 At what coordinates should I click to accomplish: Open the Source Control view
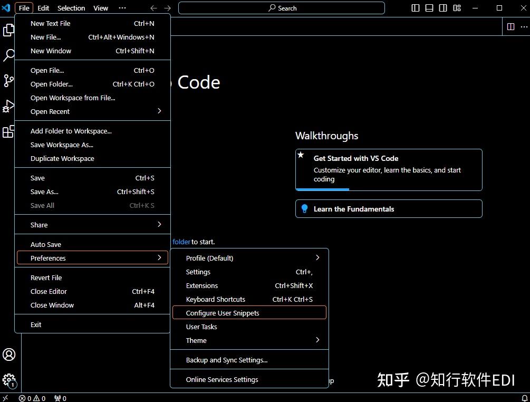coord(8,81)
